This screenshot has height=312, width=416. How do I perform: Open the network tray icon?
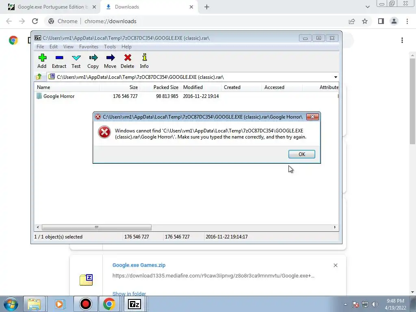[x=365, y=304]
